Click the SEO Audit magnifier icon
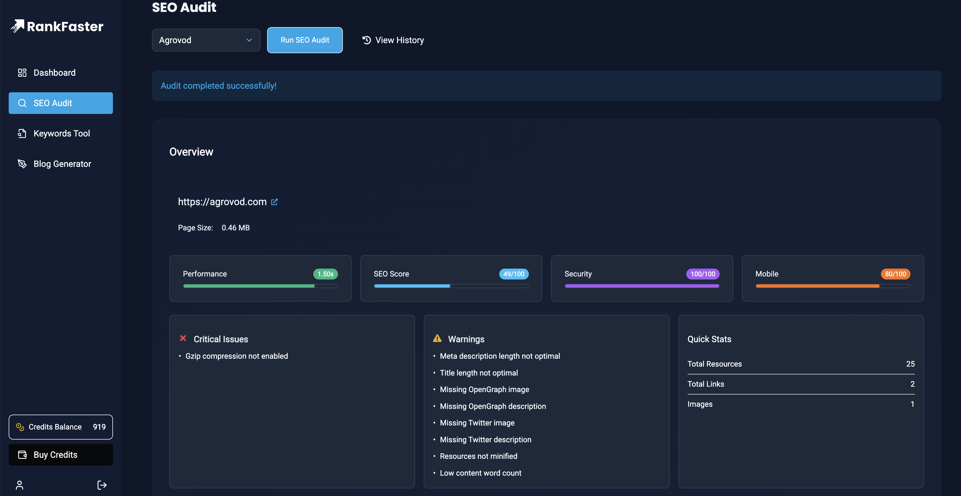Image resolution: width=961 pixels, height=496 pixels. tap(22, 103)
